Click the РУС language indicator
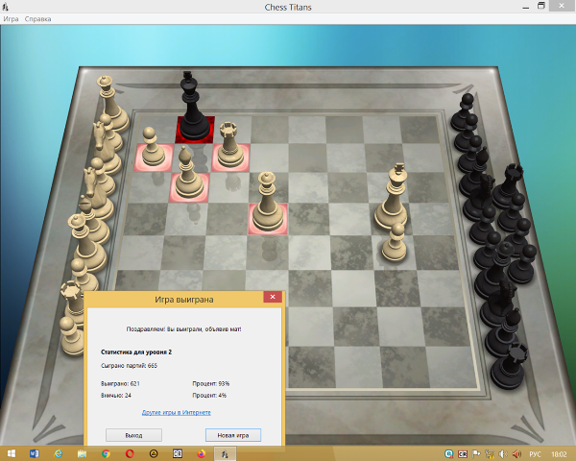Screen dimensions: 576x461 coord(536,452)
